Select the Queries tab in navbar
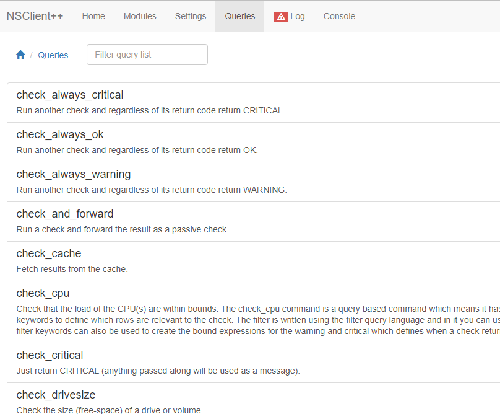 239,16
